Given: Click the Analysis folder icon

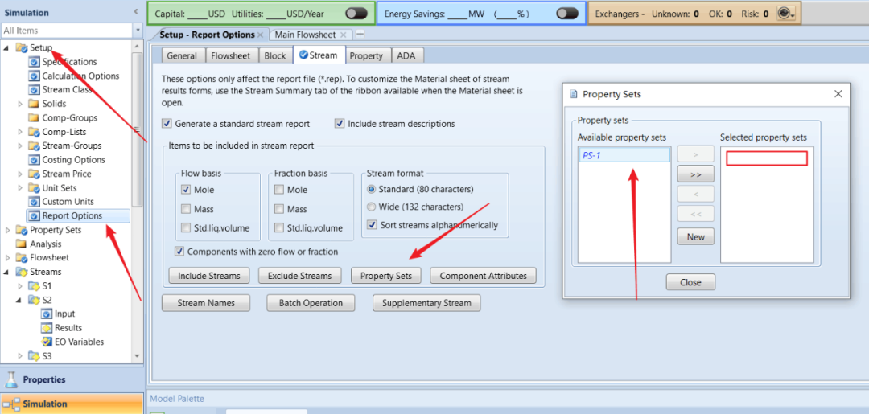Looking at the screenshot, I should point(22,244).
